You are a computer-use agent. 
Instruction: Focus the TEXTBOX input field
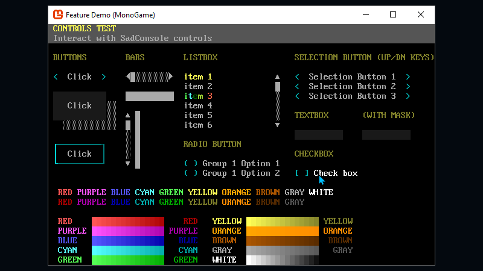point(319,134)
